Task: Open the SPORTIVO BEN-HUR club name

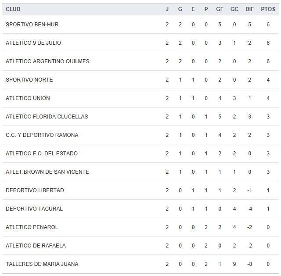Action: click(32, 25)
